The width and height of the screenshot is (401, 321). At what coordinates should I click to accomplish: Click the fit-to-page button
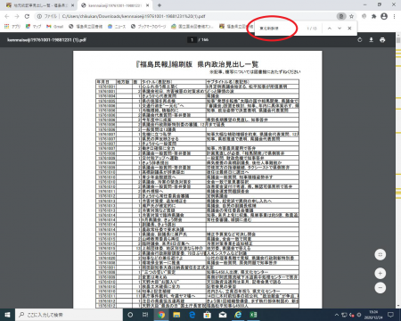tap(381, 255)
